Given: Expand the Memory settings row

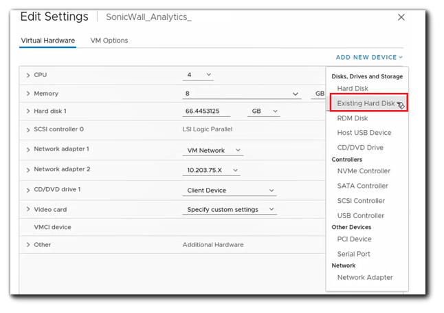Looking at the screenshot, I should (x=28, y=94).
